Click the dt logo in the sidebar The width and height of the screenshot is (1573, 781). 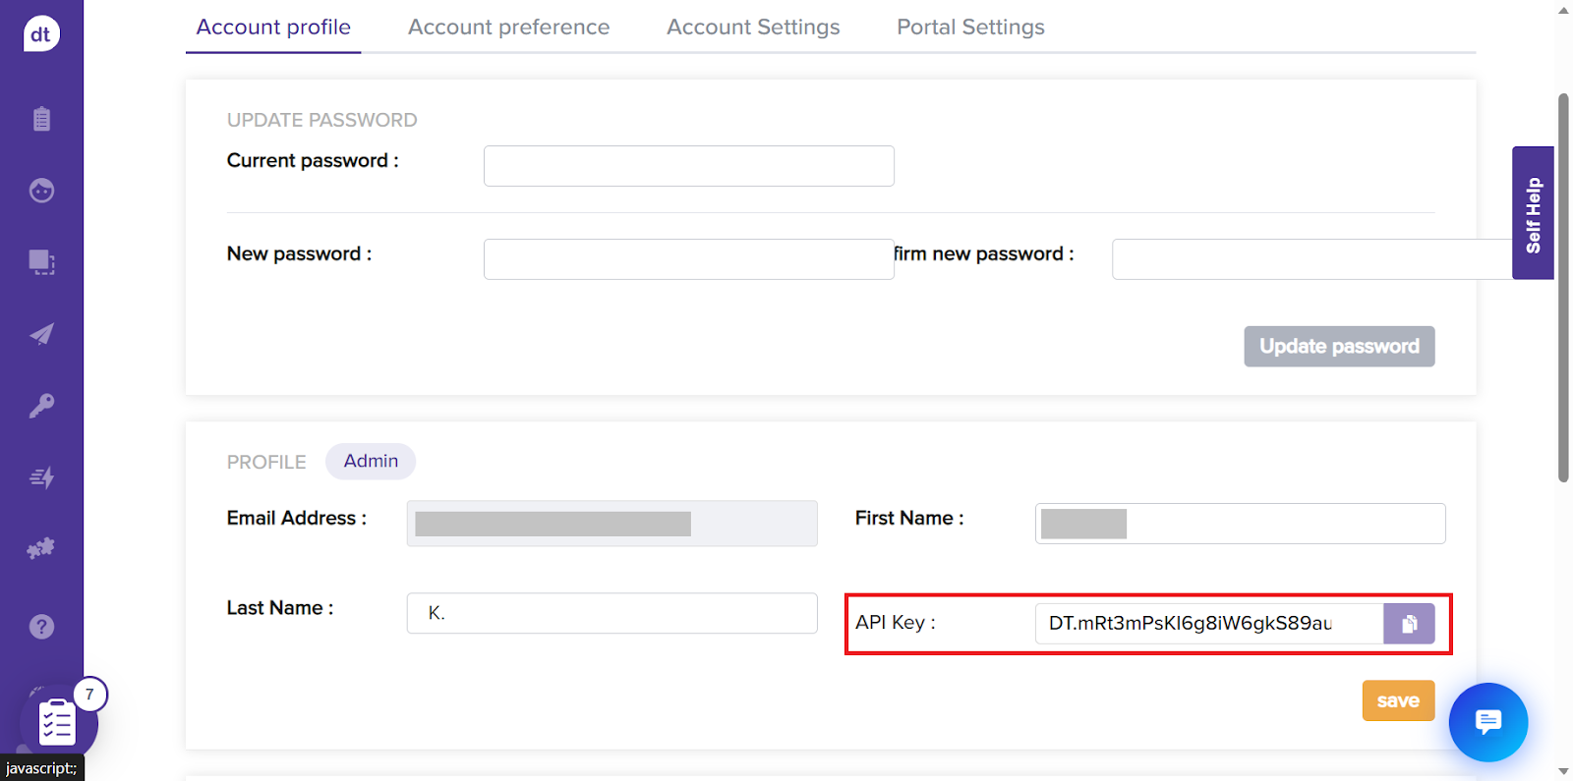(41, 34)
